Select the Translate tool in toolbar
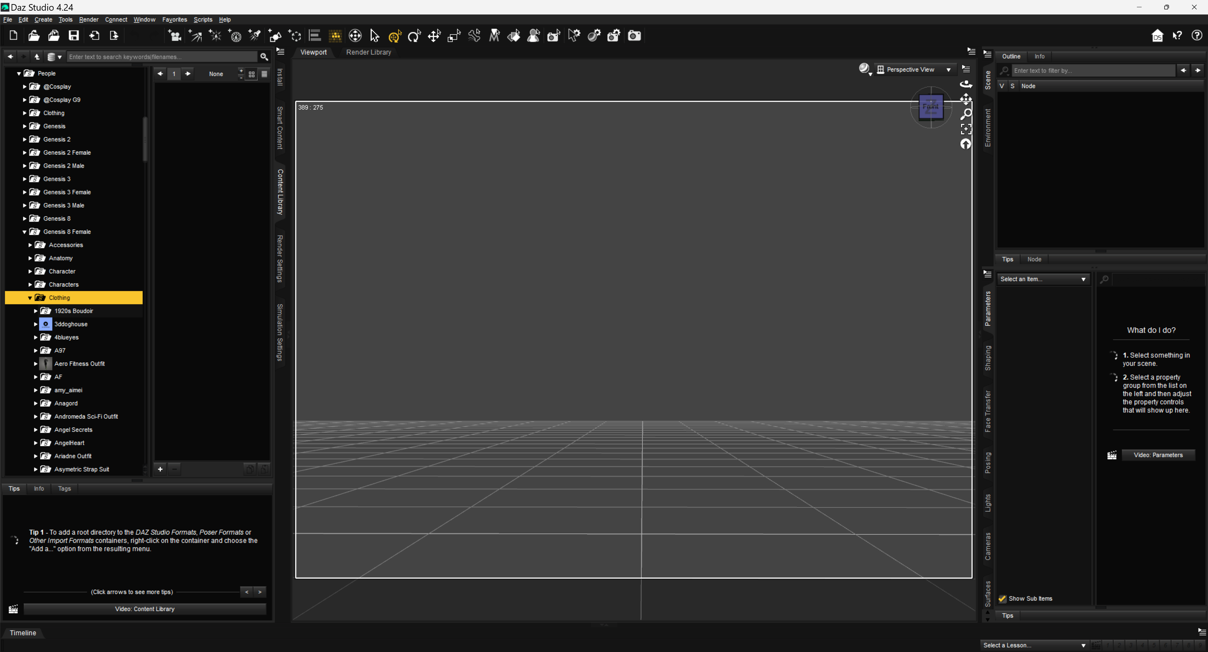The width and height of the screenshot is (1208, 652). coord(434,36)
